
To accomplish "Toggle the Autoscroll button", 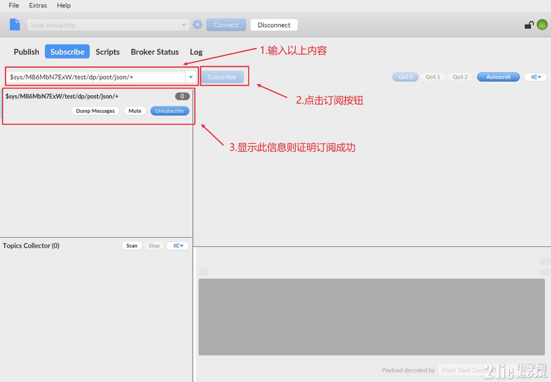I will coord(498,77).
